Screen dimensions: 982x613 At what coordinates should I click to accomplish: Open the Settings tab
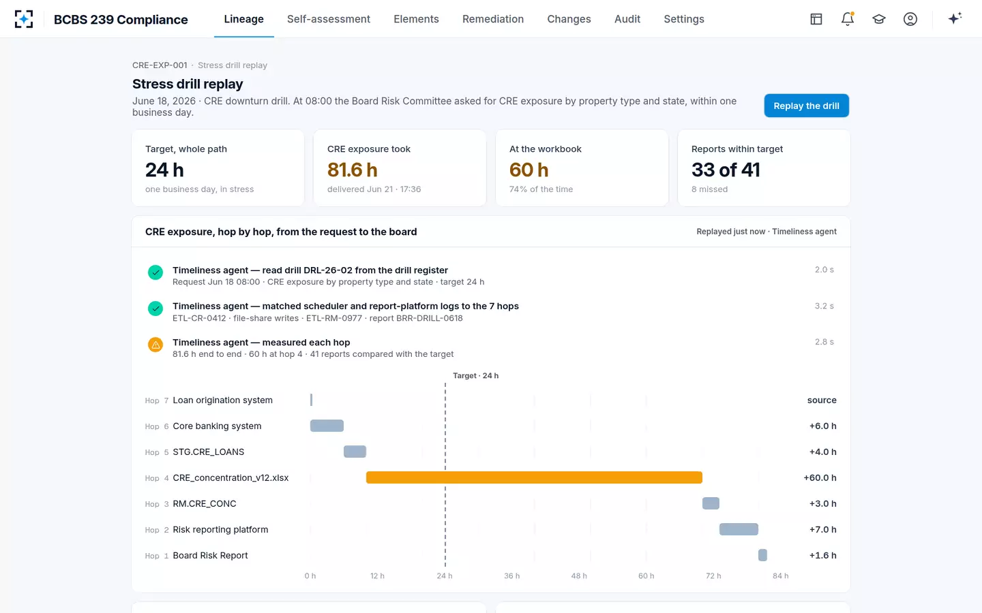684,19
